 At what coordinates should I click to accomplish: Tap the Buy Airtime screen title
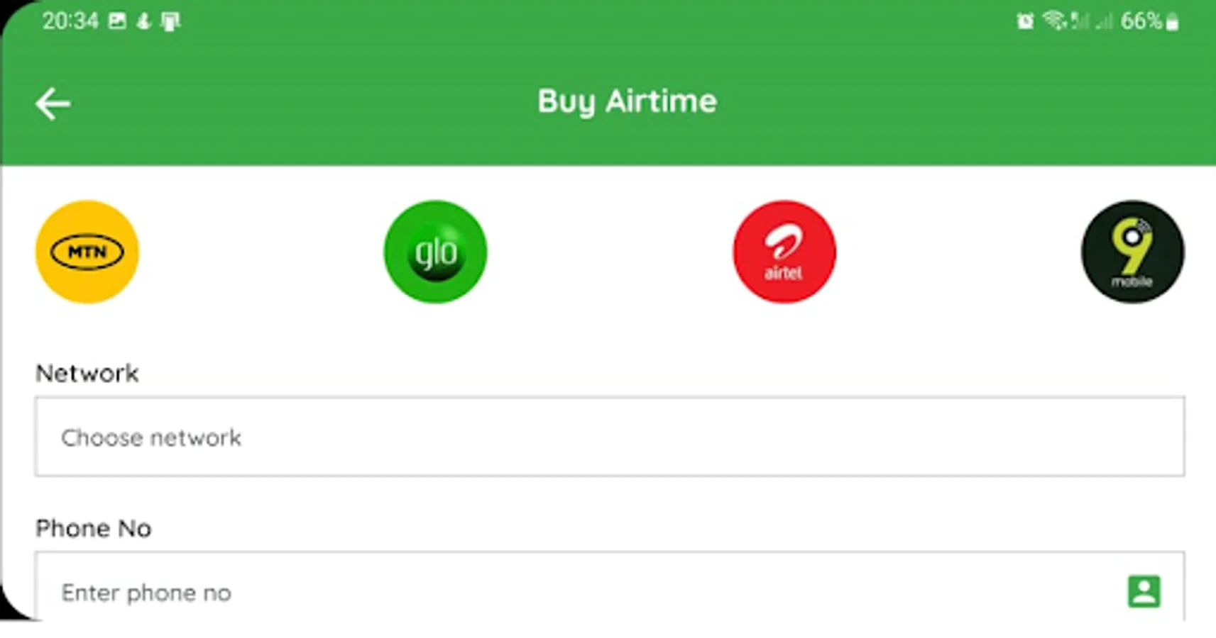[627, 101]
